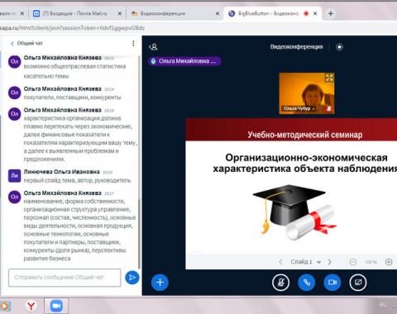Viewport: 397px width, 314px height.
Task: Zoom out the presentation
Action: [353, 262]
